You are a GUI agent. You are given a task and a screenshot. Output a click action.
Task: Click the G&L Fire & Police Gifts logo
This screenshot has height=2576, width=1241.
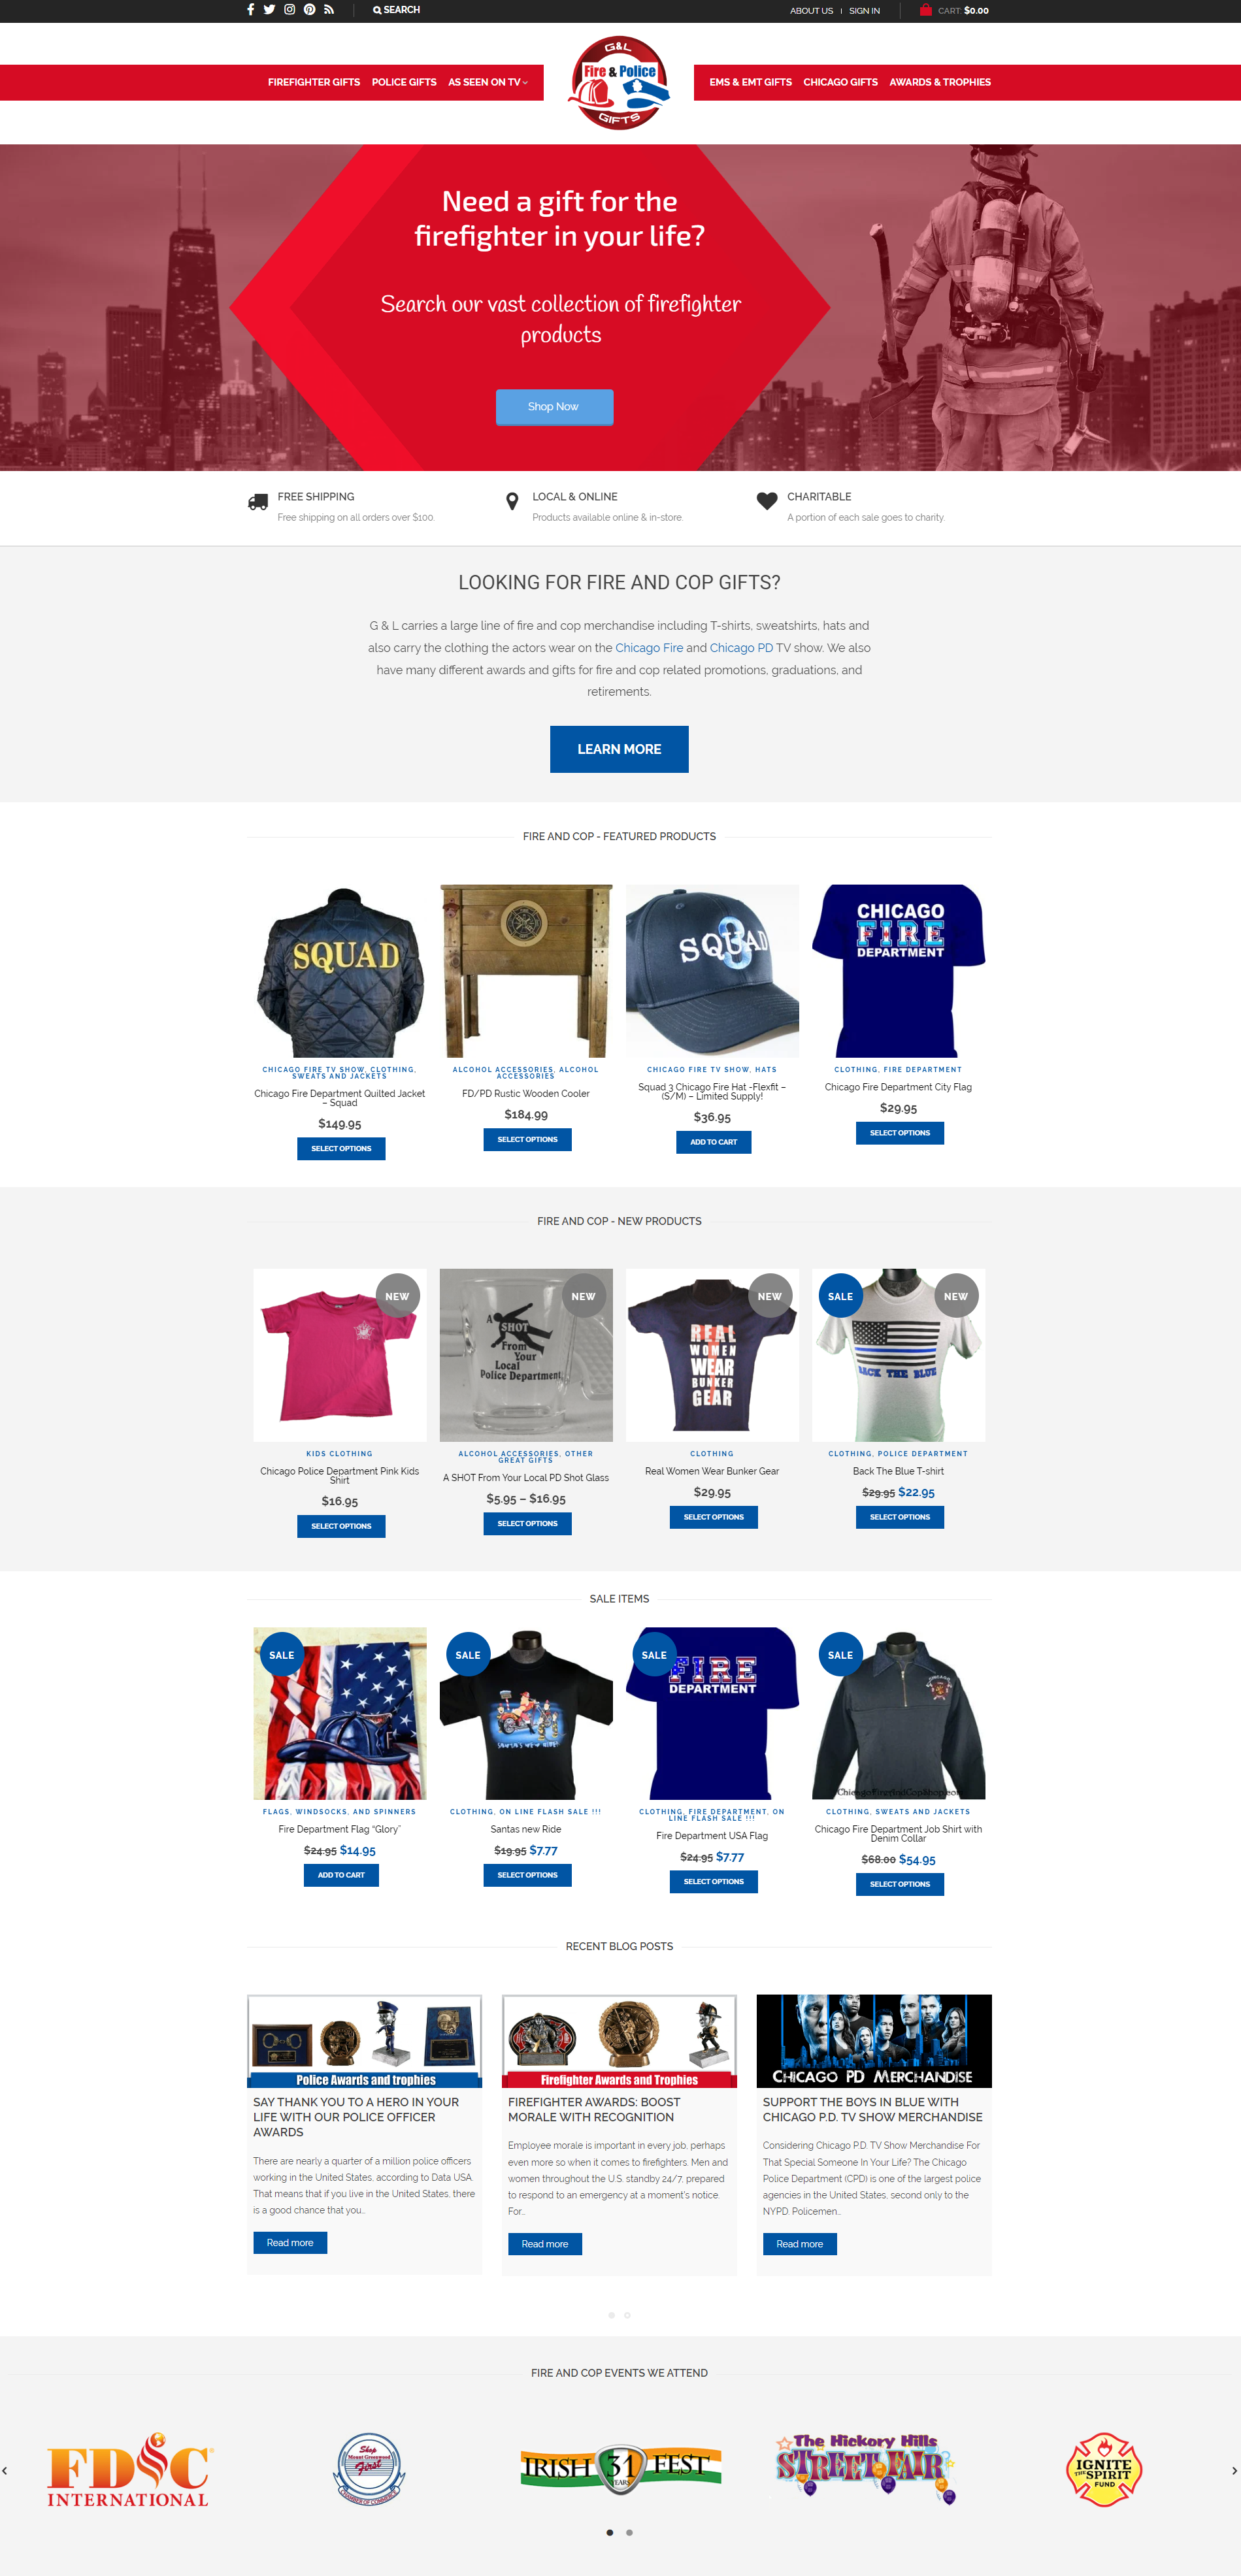click(619, 82)
